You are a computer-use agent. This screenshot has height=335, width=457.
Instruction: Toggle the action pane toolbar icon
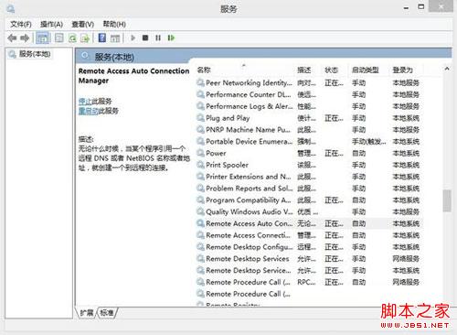click(x=115, y=38)
